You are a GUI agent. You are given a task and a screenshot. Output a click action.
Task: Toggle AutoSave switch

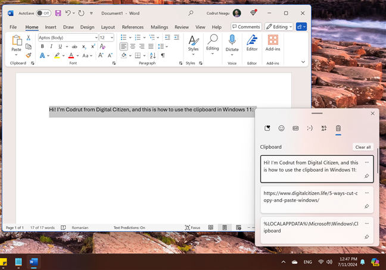point(43,13)
